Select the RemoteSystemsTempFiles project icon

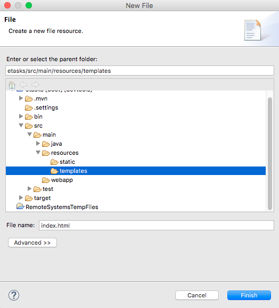point(20,206)
